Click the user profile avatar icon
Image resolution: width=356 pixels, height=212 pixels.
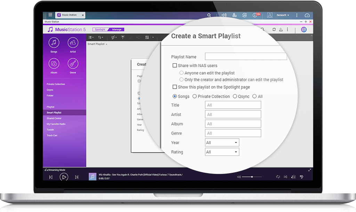click(270, 15)
